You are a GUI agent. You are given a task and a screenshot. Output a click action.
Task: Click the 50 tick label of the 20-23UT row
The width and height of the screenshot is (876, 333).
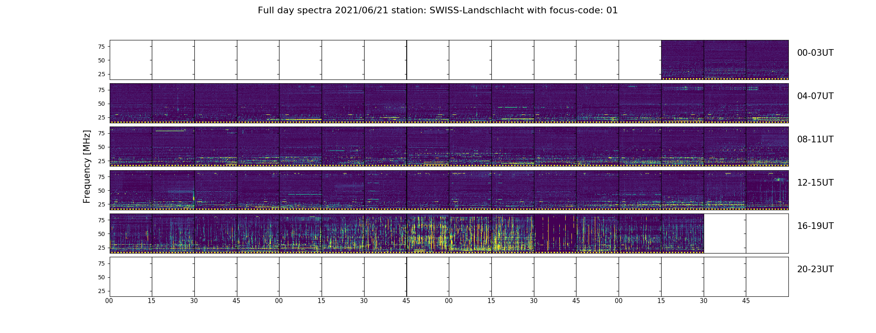point(101,277)
